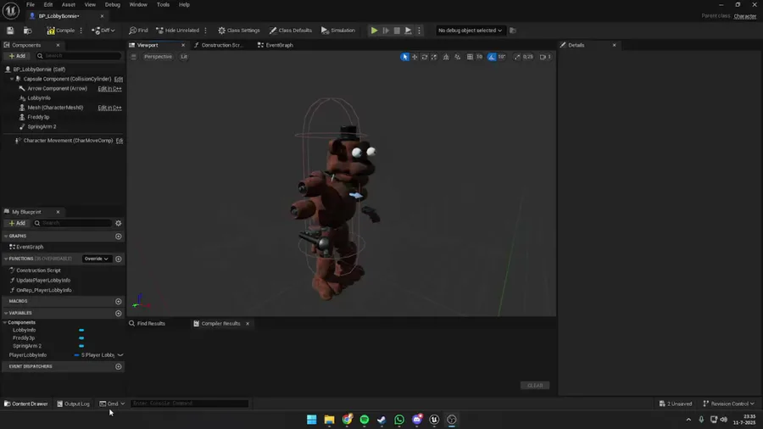Open the Override functions dropdown

(x=96, y=259)
